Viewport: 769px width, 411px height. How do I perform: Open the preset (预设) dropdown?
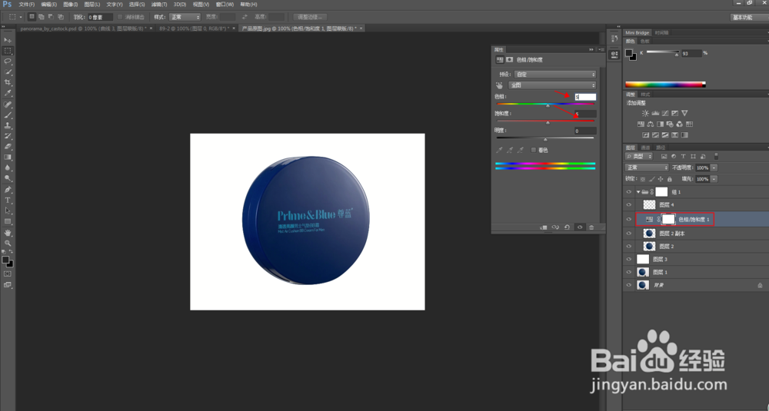click(554, 75)
